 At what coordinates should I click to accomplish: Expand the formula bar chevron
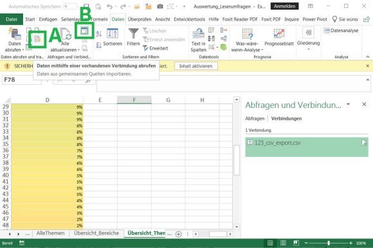(x=367, y=80)
